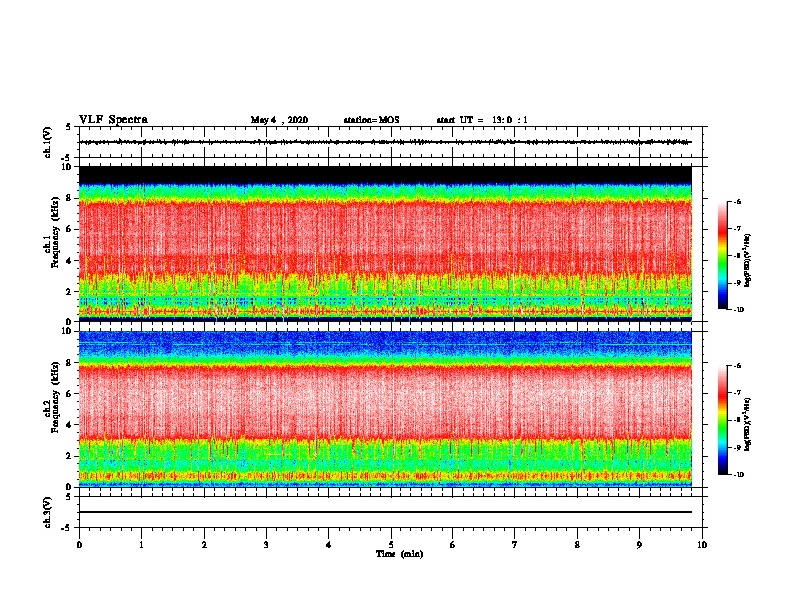
Task: Select the "start UT = 13:0:1" text
Action: [x=482, y=120]
